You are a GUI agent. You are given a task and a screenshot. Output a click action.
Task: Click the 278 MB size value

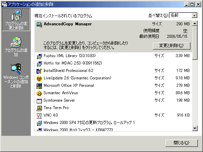[183, 85]
